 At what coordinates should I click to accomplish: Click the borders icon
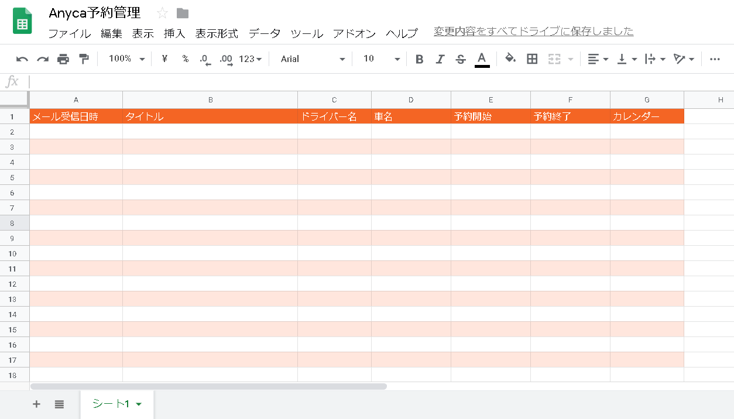531,59
